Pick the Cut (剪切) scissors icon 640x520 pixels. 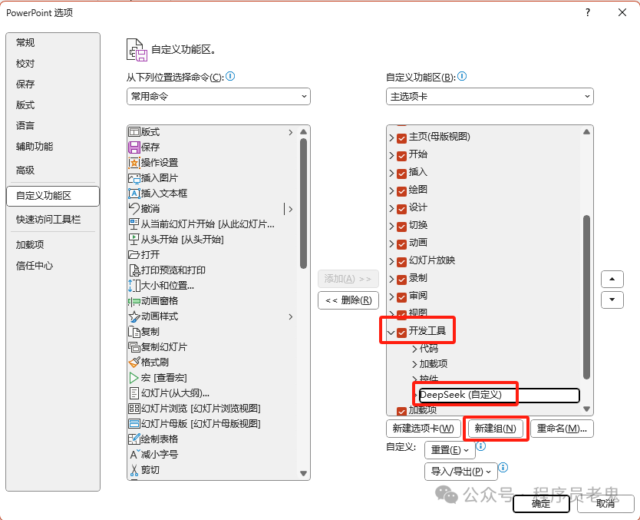coord(134,470)
